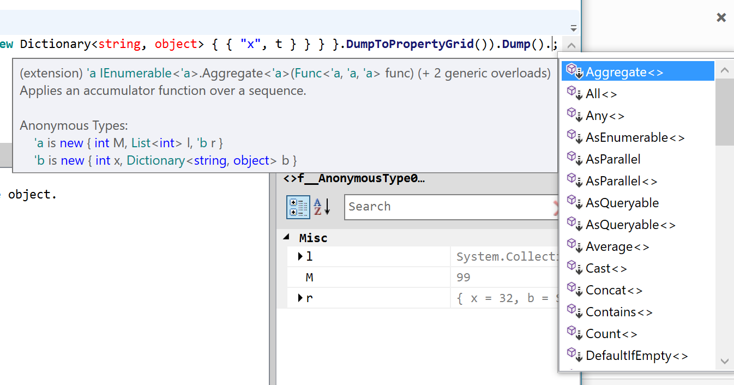Pick Any<> from the IntelliSense list

click(637, 116)
